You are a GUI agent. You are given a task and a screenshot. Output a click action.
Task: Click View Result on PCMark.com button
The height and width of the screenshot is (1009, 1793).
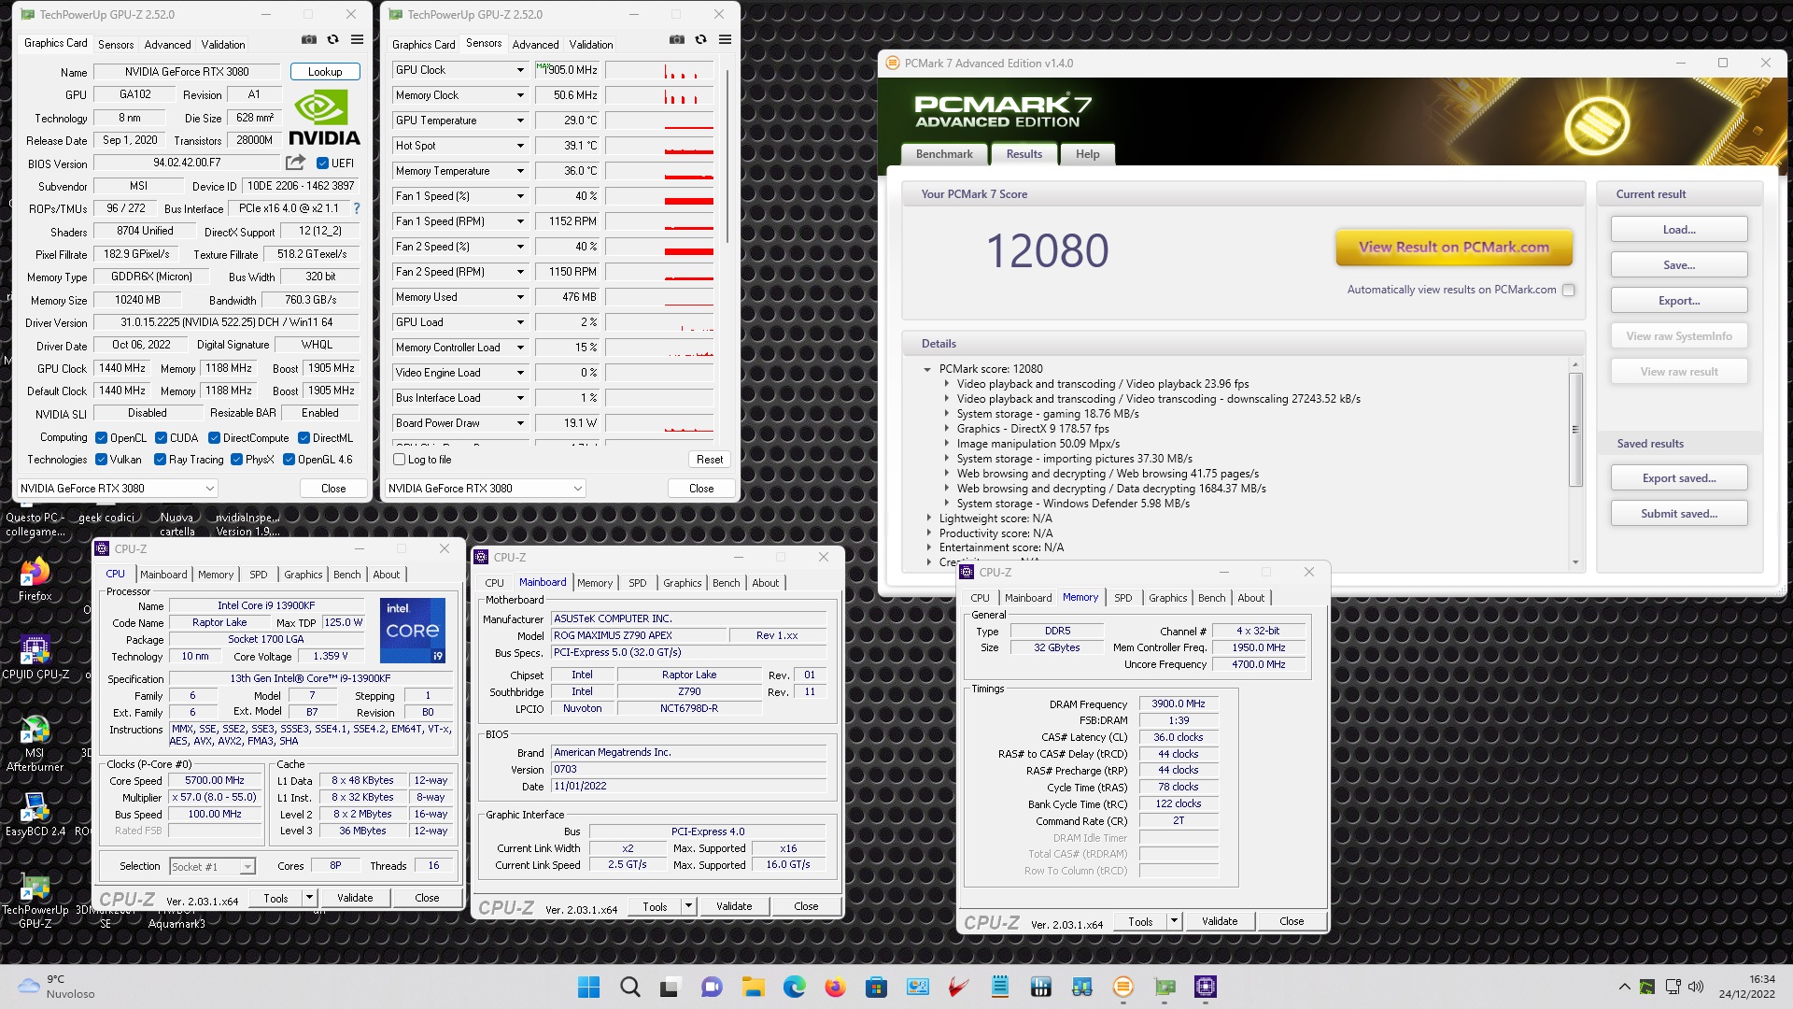pyautogui.click(x=1453, y=248)
